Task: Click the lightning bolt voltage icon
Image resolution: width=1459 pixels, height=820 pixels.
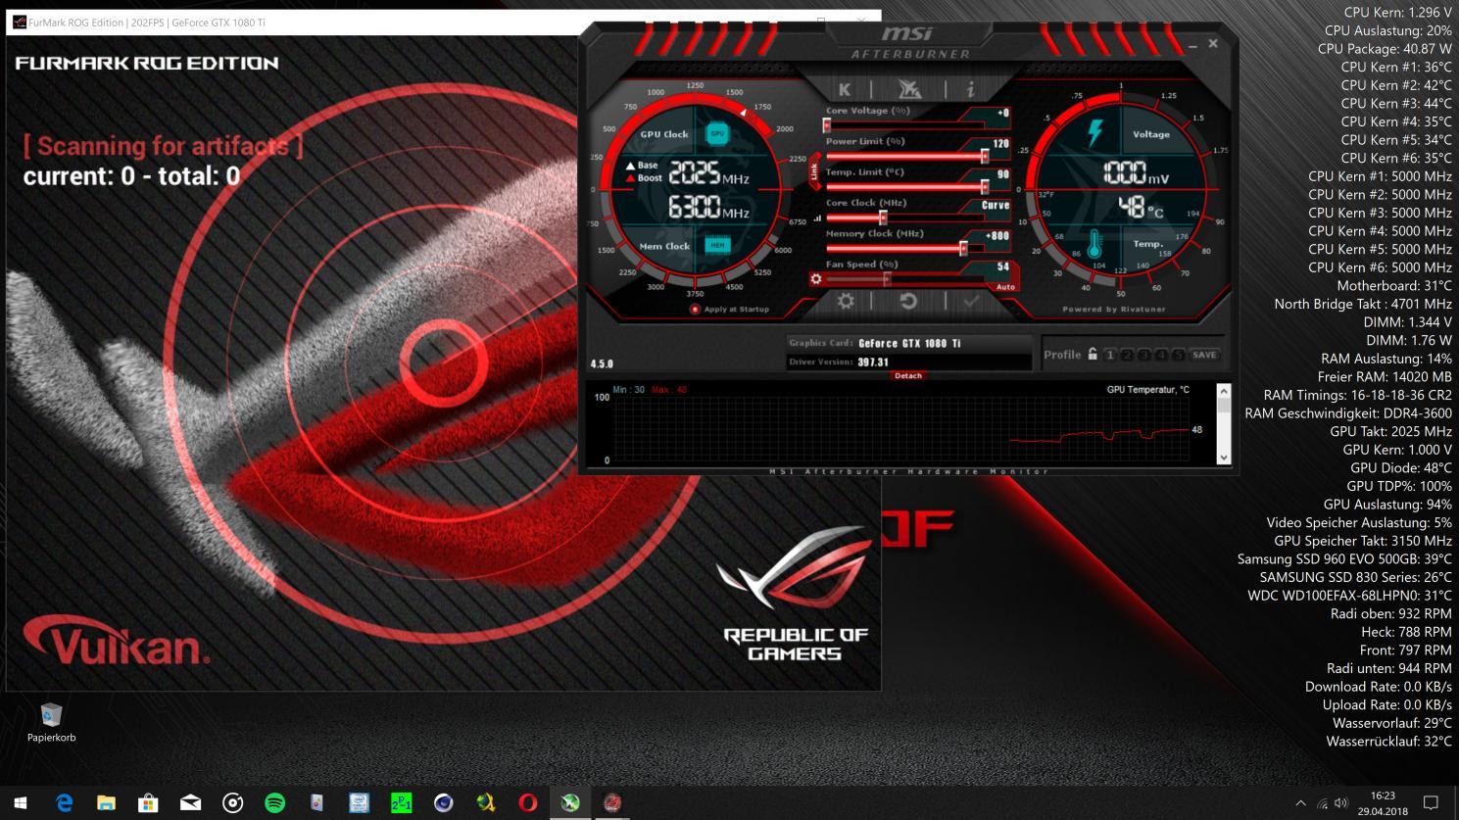Action: [x=1094, y=133]
